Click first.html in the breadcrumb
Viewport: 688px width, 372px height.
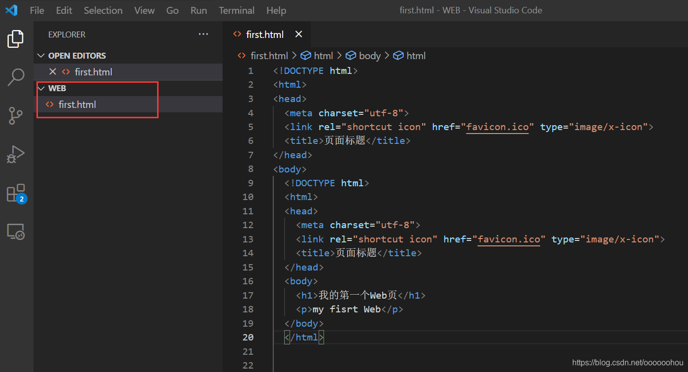point(269,56)
